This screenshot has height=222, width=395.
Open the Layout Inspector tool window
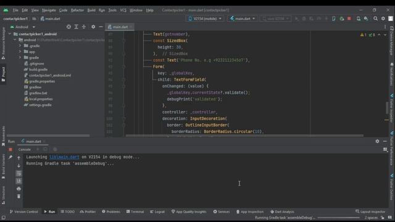pyautogui.click(x=370, y=212)
